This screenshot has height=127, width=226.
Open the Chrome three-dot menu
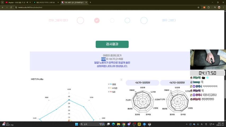click(224, 7)
